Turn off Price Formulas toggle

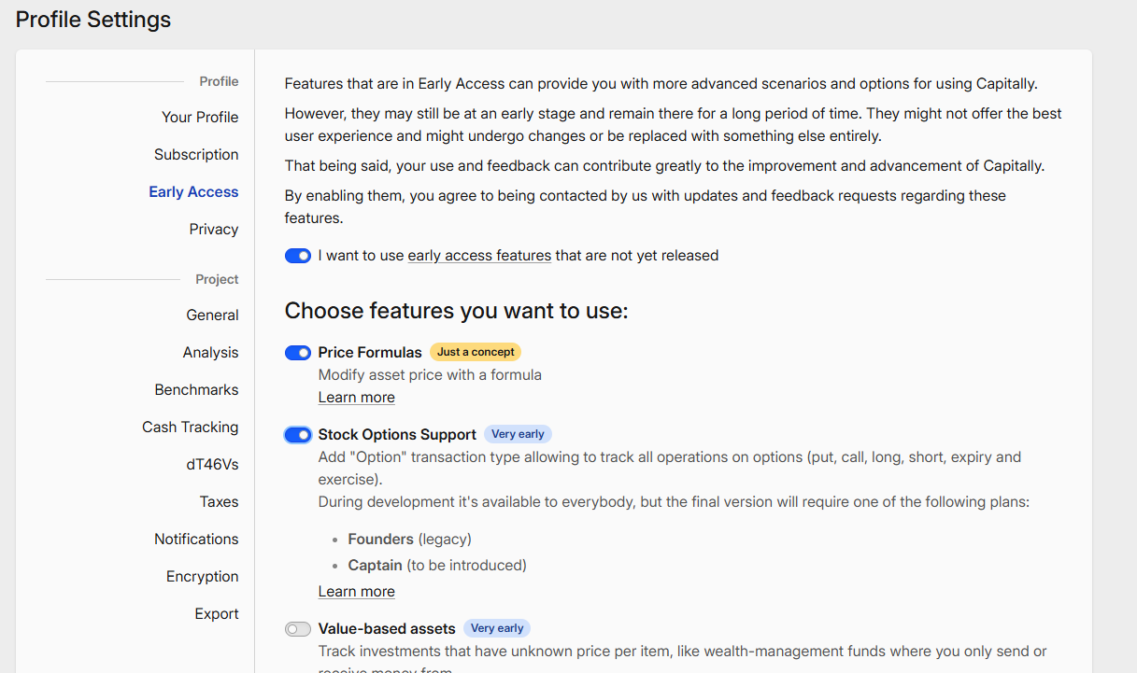coord(298,353)
